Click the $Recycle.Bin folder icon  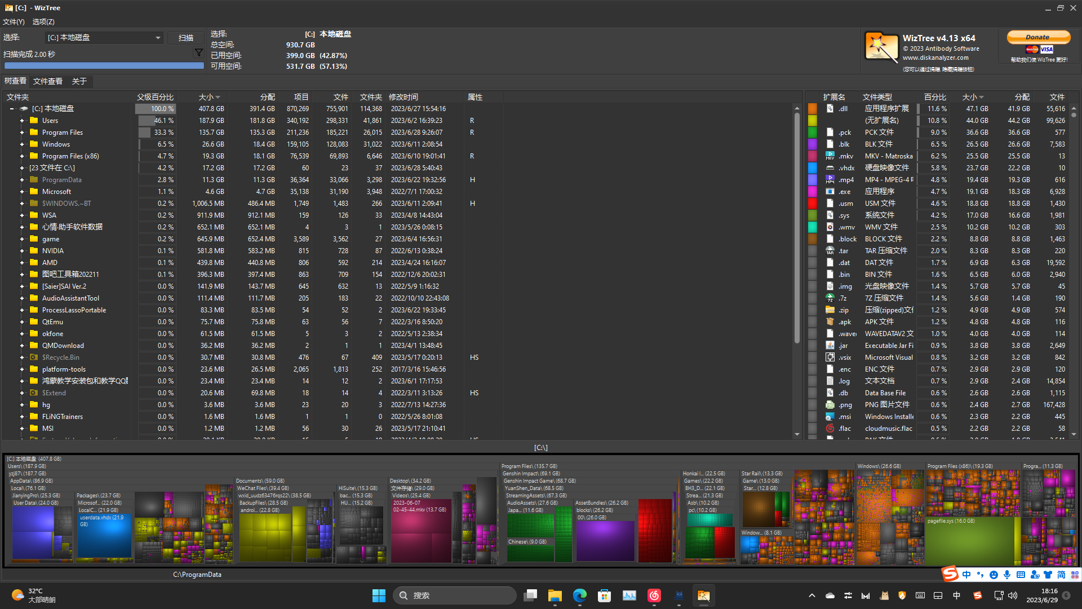[x=34, y=358]
